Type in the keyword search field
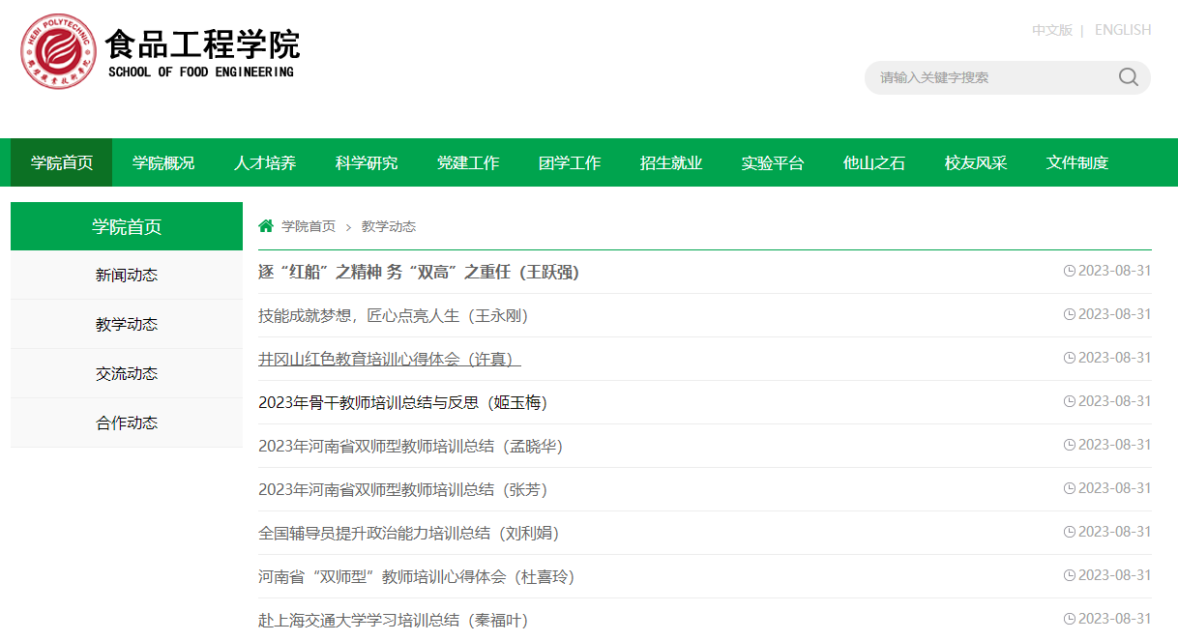Viewport: 1178px width, 641px height. (x=987, y=77)
